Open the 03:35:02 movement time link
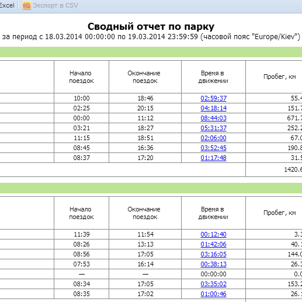The image size is (302, 302). click(213, 284)
